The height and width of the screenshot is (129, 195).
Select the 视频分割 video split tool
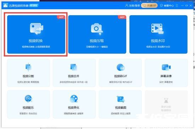tap(28, 73)
